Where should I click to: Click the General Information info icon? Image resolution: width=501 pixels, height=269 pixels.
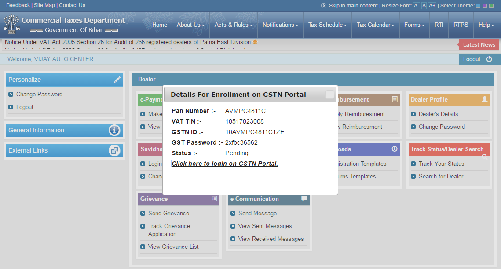114,130
